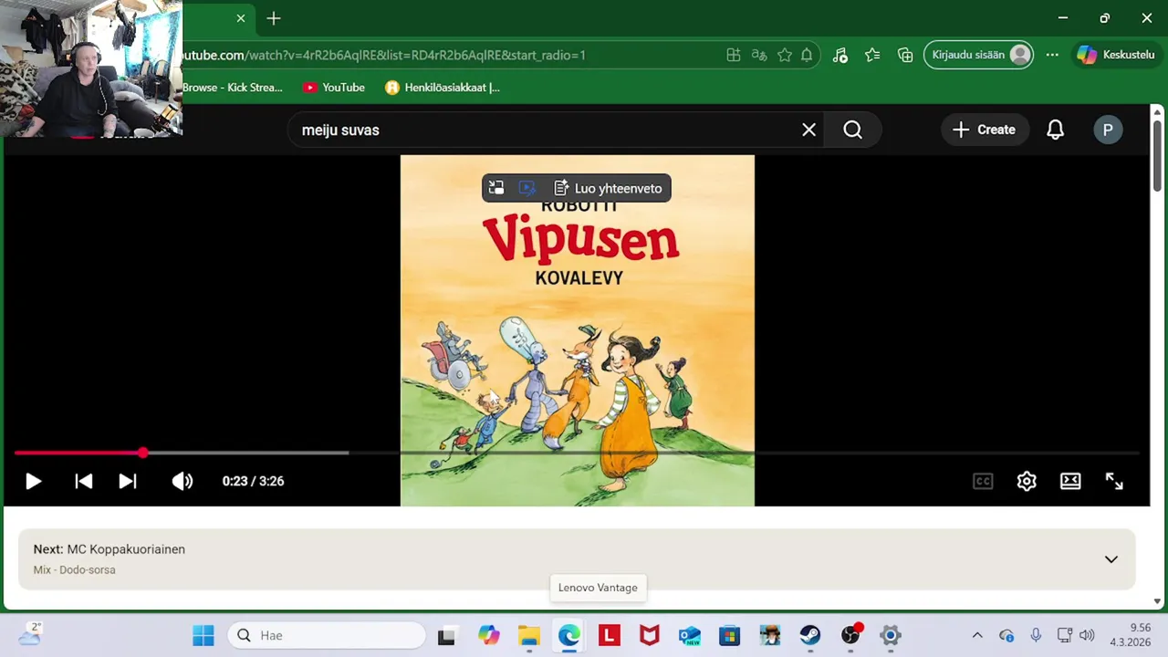Open Edge media control music icon

point(840,55)
